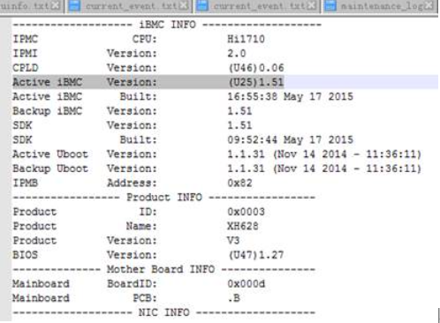The width and height of the screenshot is (440, 323).
Task: Click 'Active iBMC' in the highlighted Version row
Action: [x=48, y=82]
